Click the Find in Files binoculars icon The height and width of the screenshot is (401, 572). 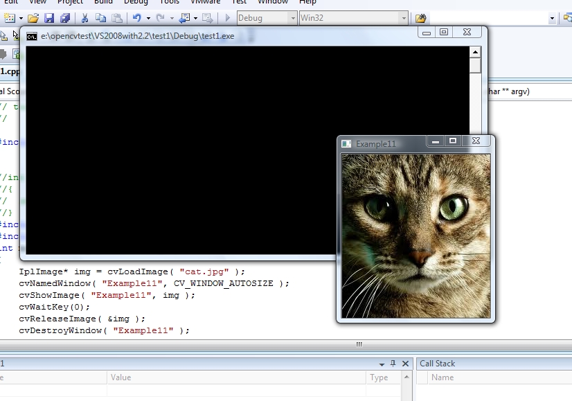point(420,18)
